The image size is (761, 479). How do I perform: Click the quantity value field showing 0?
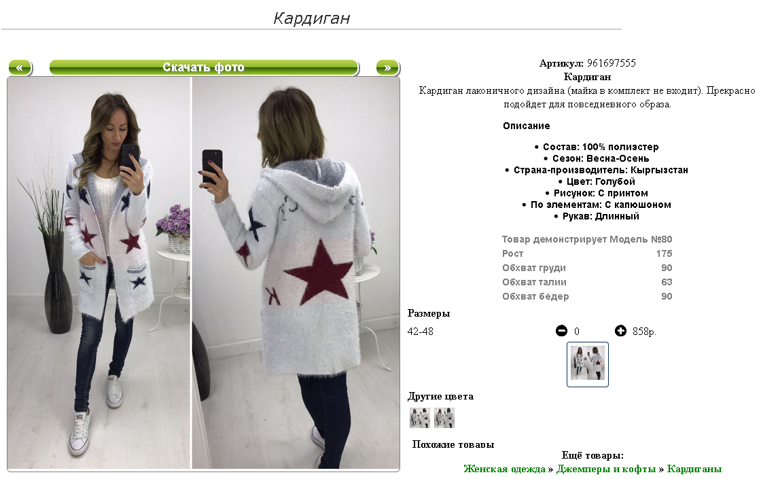pos(577,332)
